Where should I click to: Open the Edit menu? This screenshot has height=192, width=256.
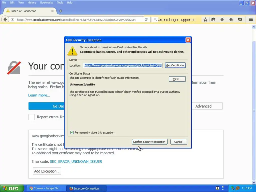point(12,2)
